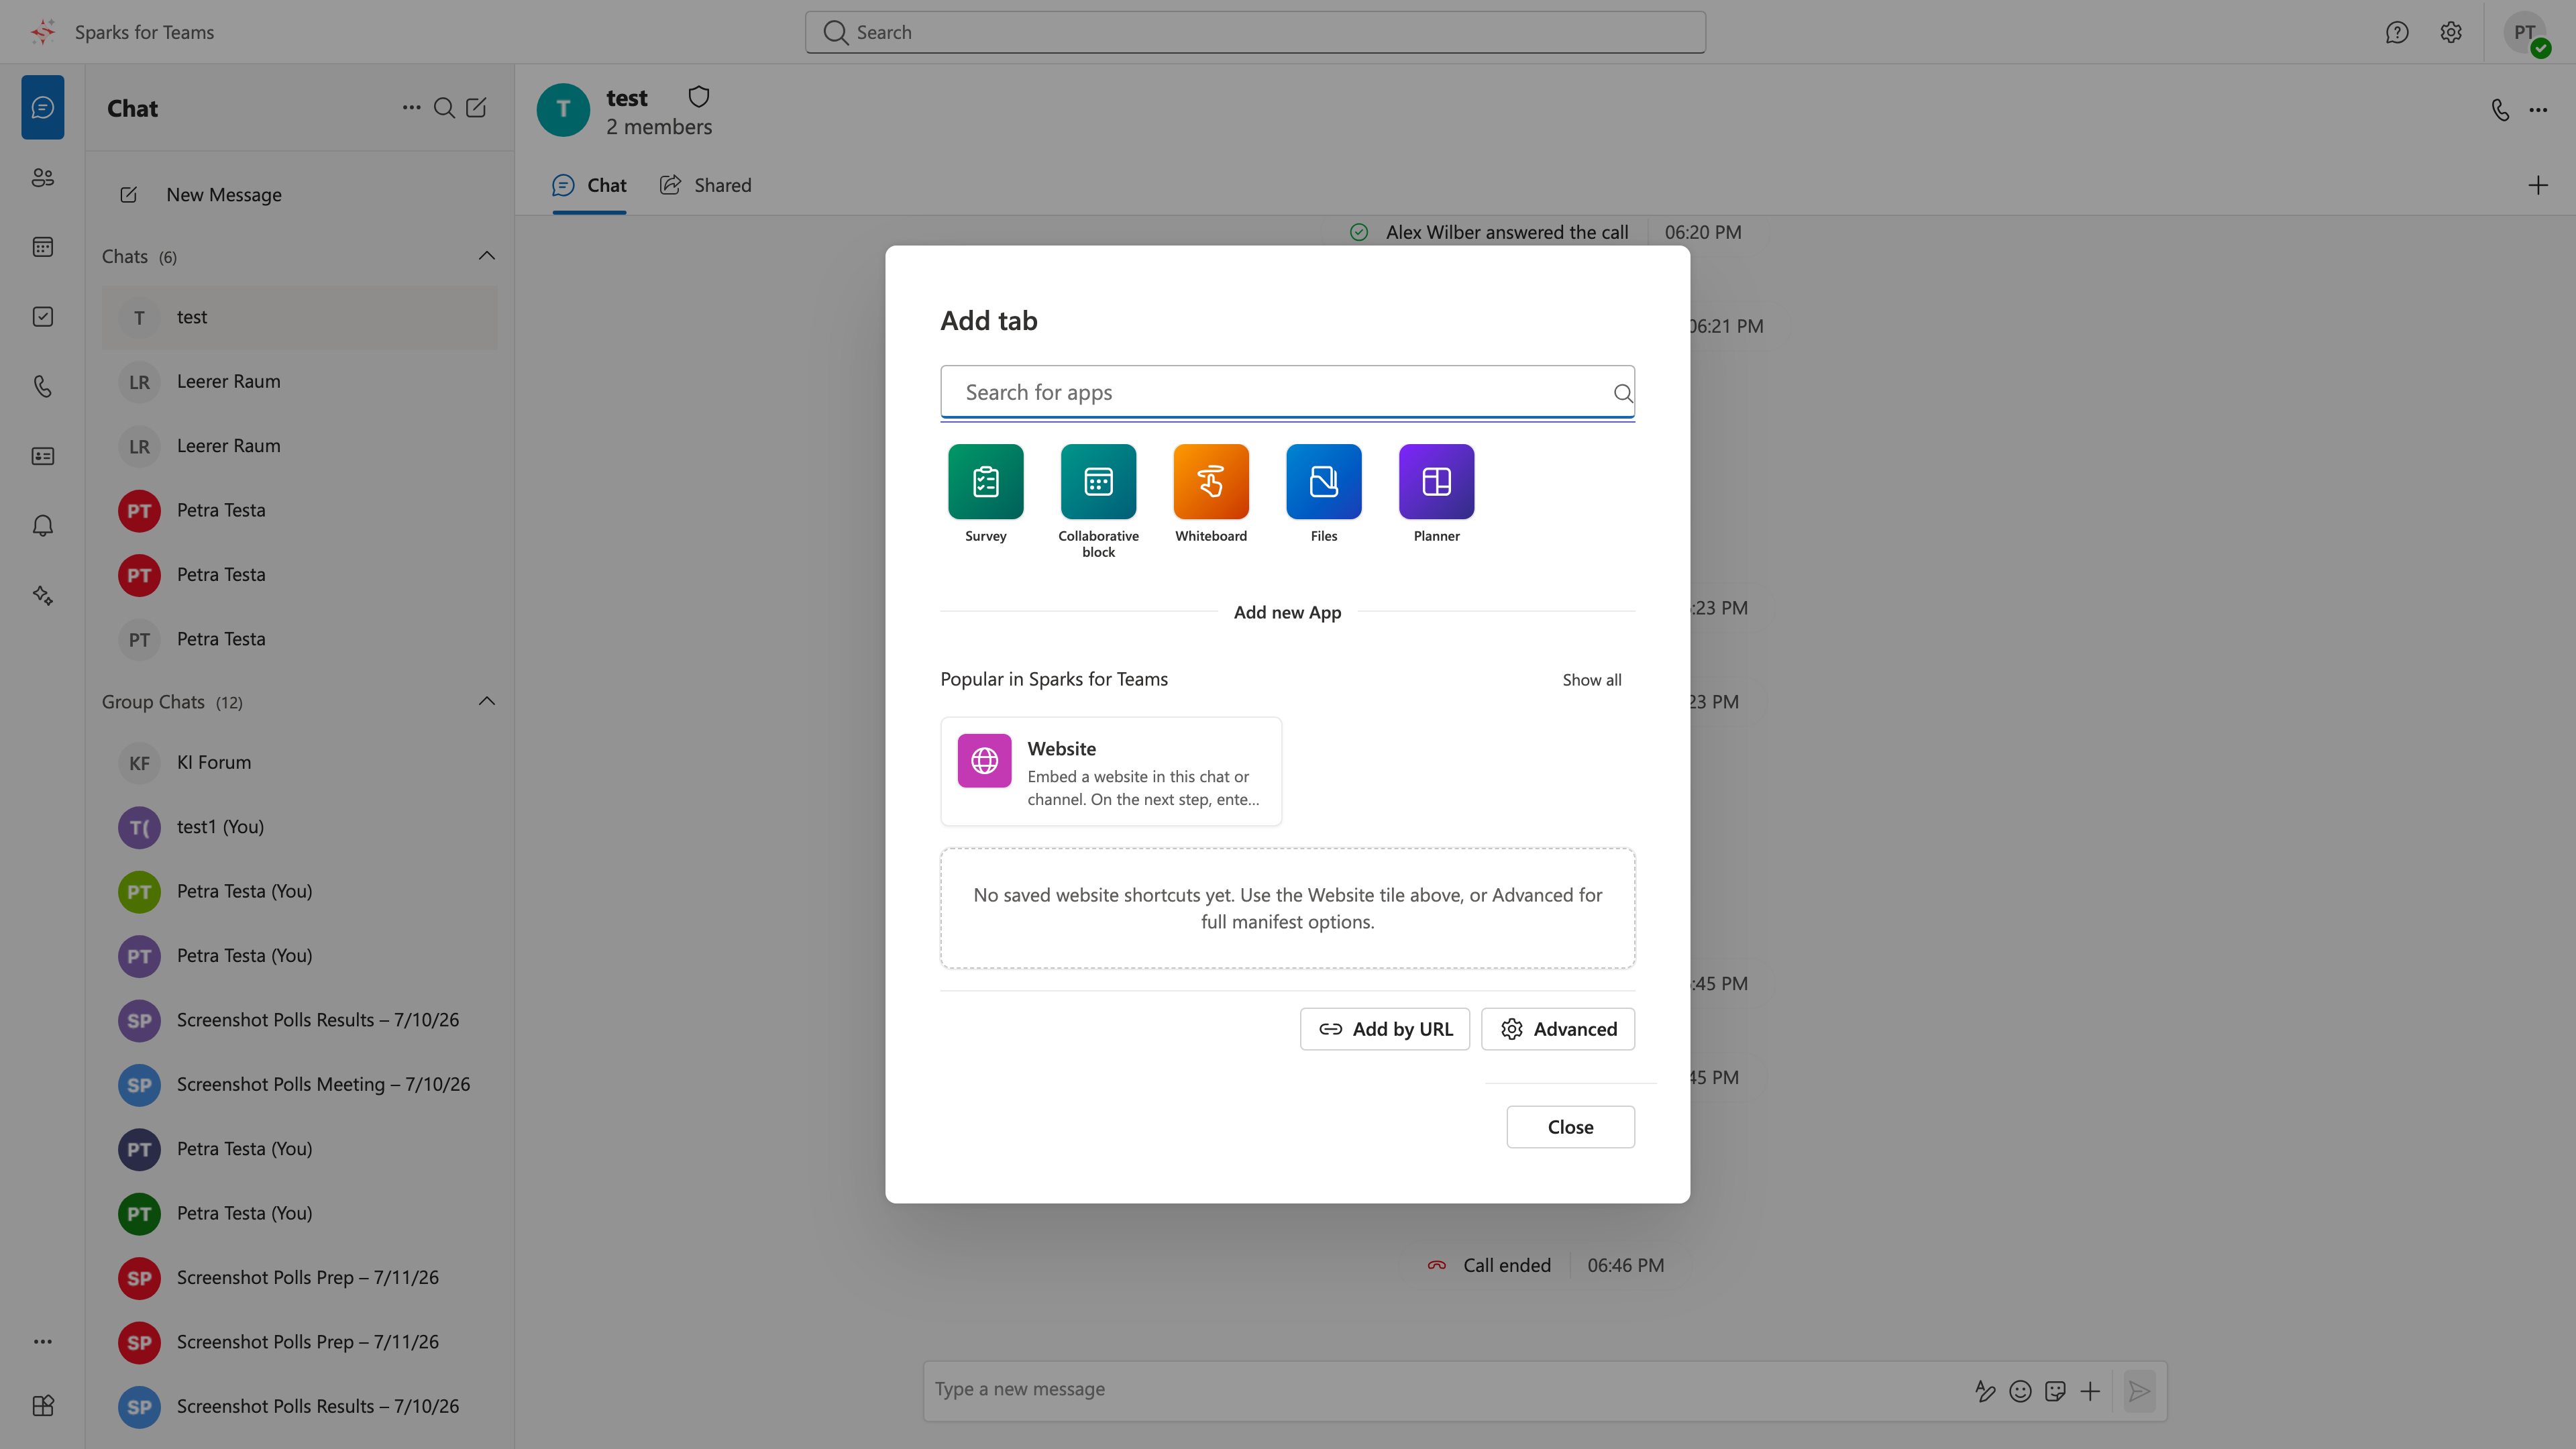
Task: Open the Tasks checkmark icon in rail
Action: coord(42,317)
